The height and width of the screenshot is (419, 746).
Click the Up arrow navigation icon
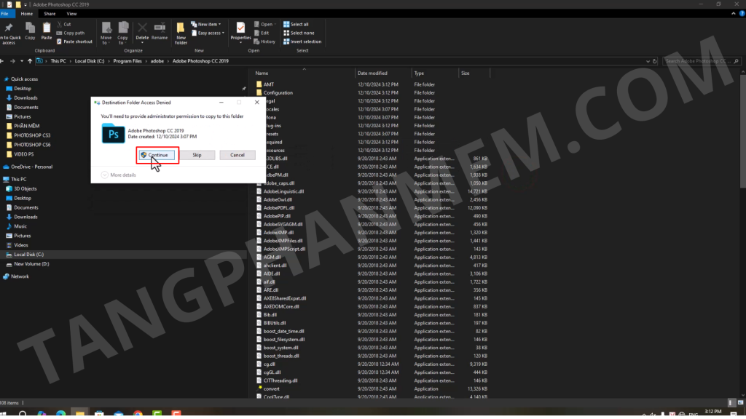pos(30,61)
